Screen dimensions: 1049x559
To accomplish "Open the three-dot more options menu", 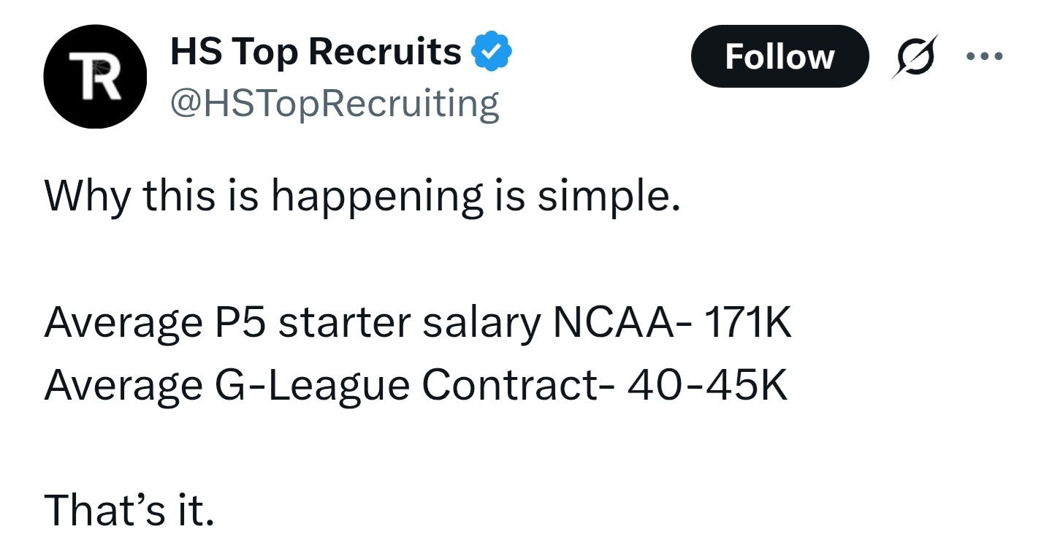I will 985,56.
